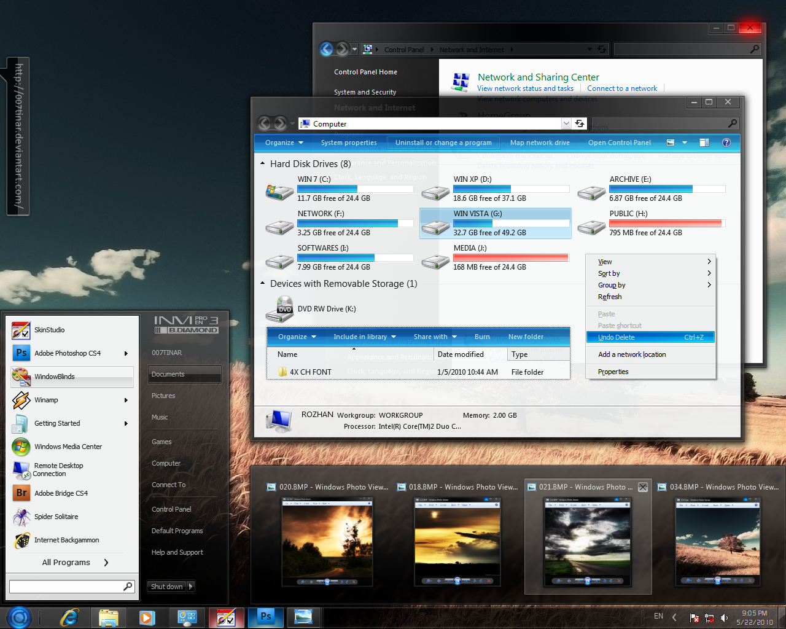
Task: Select the ARCHIVE (E:) drive icon
Action: 591,193
